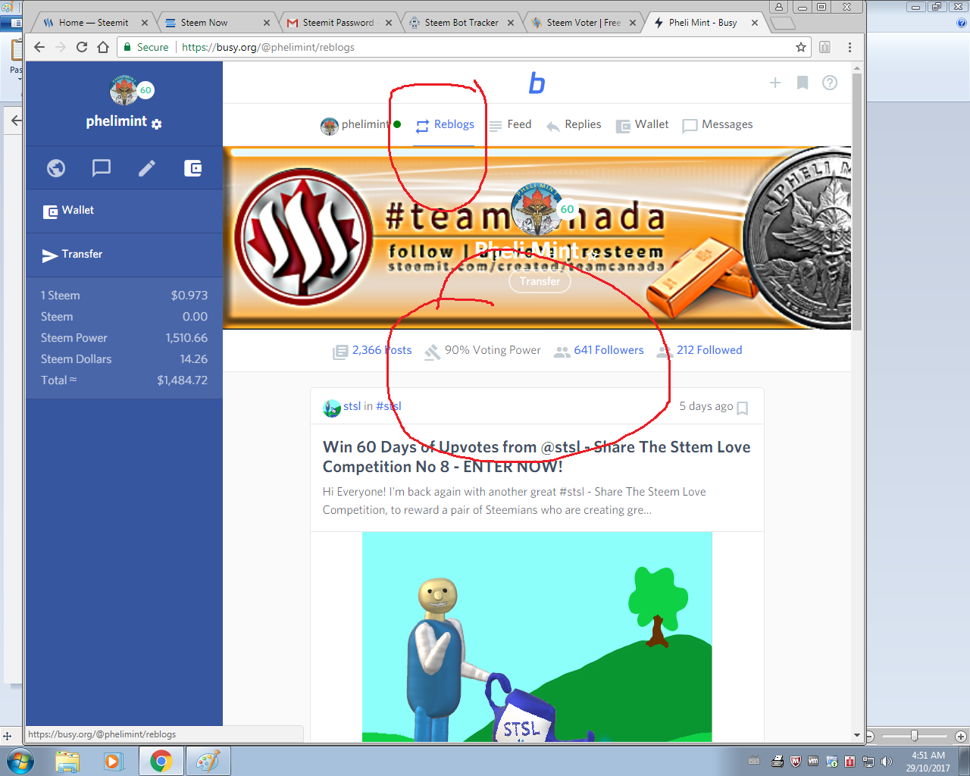Open bookmarks icon in Busy header
Image resolution: width=970 pixels, height=776 pixels.
click(803, 83)
